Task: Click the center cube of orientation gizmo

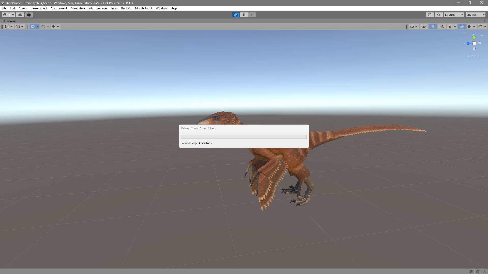Action: tap(474, 43)
